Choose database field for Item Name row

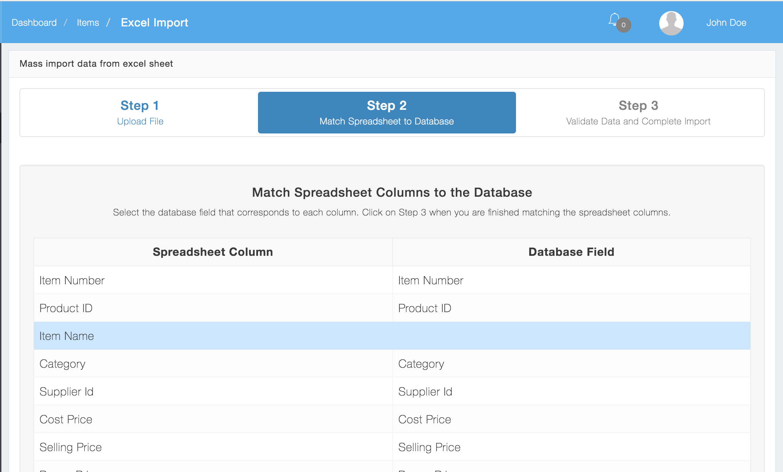point(571,336)
